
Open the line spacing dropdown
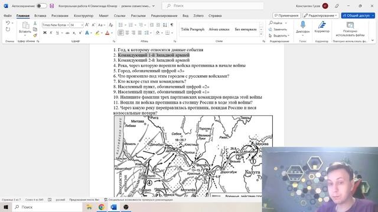(151, 33)
